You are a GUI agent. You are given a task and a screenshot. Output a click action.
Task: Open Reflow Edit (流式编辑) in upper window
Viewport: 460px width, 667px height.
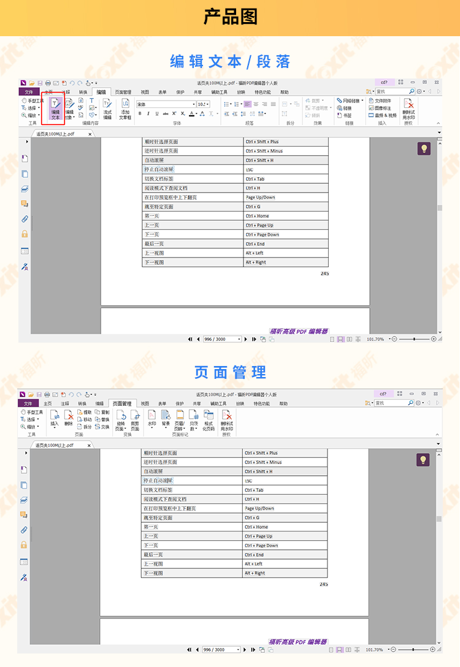tap(107, 109)
